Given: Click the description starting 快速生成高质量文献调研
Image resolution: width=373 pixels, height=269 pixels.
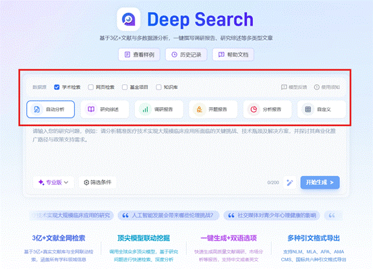Looking at the screenshot, I should coord(229,256).
